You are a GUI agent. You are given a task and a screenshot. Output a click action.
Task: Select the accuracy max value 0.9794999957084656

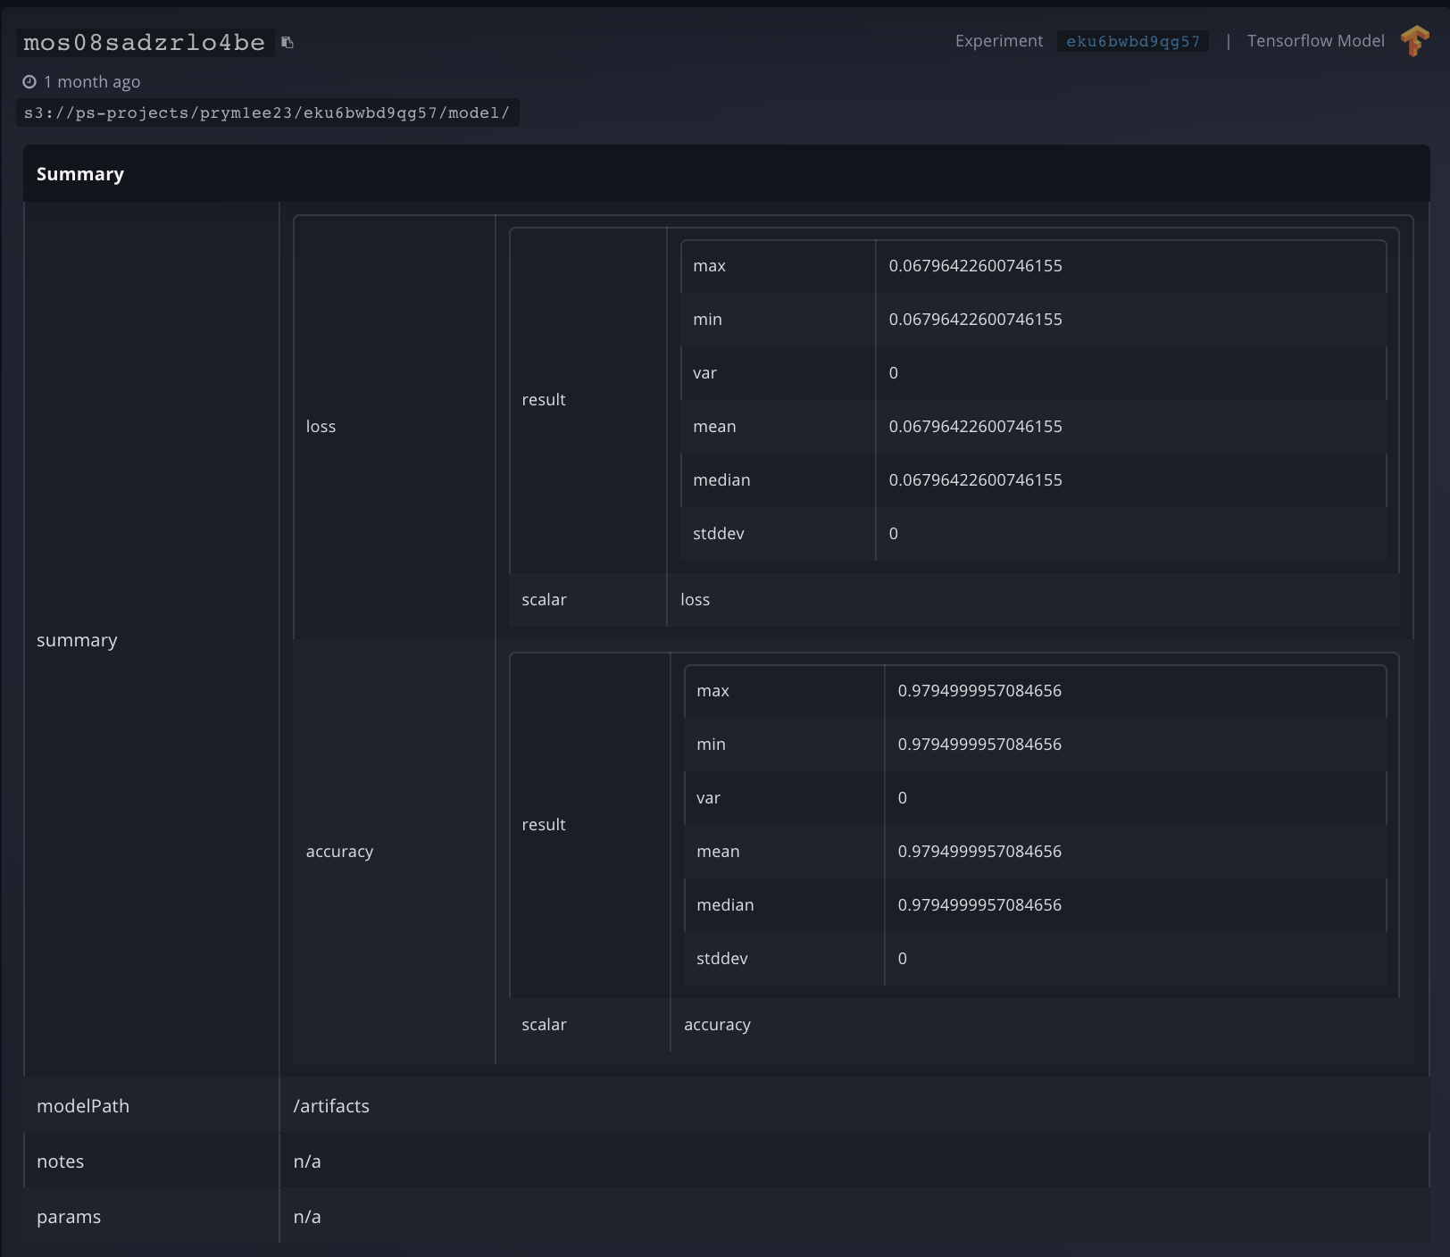980,691
